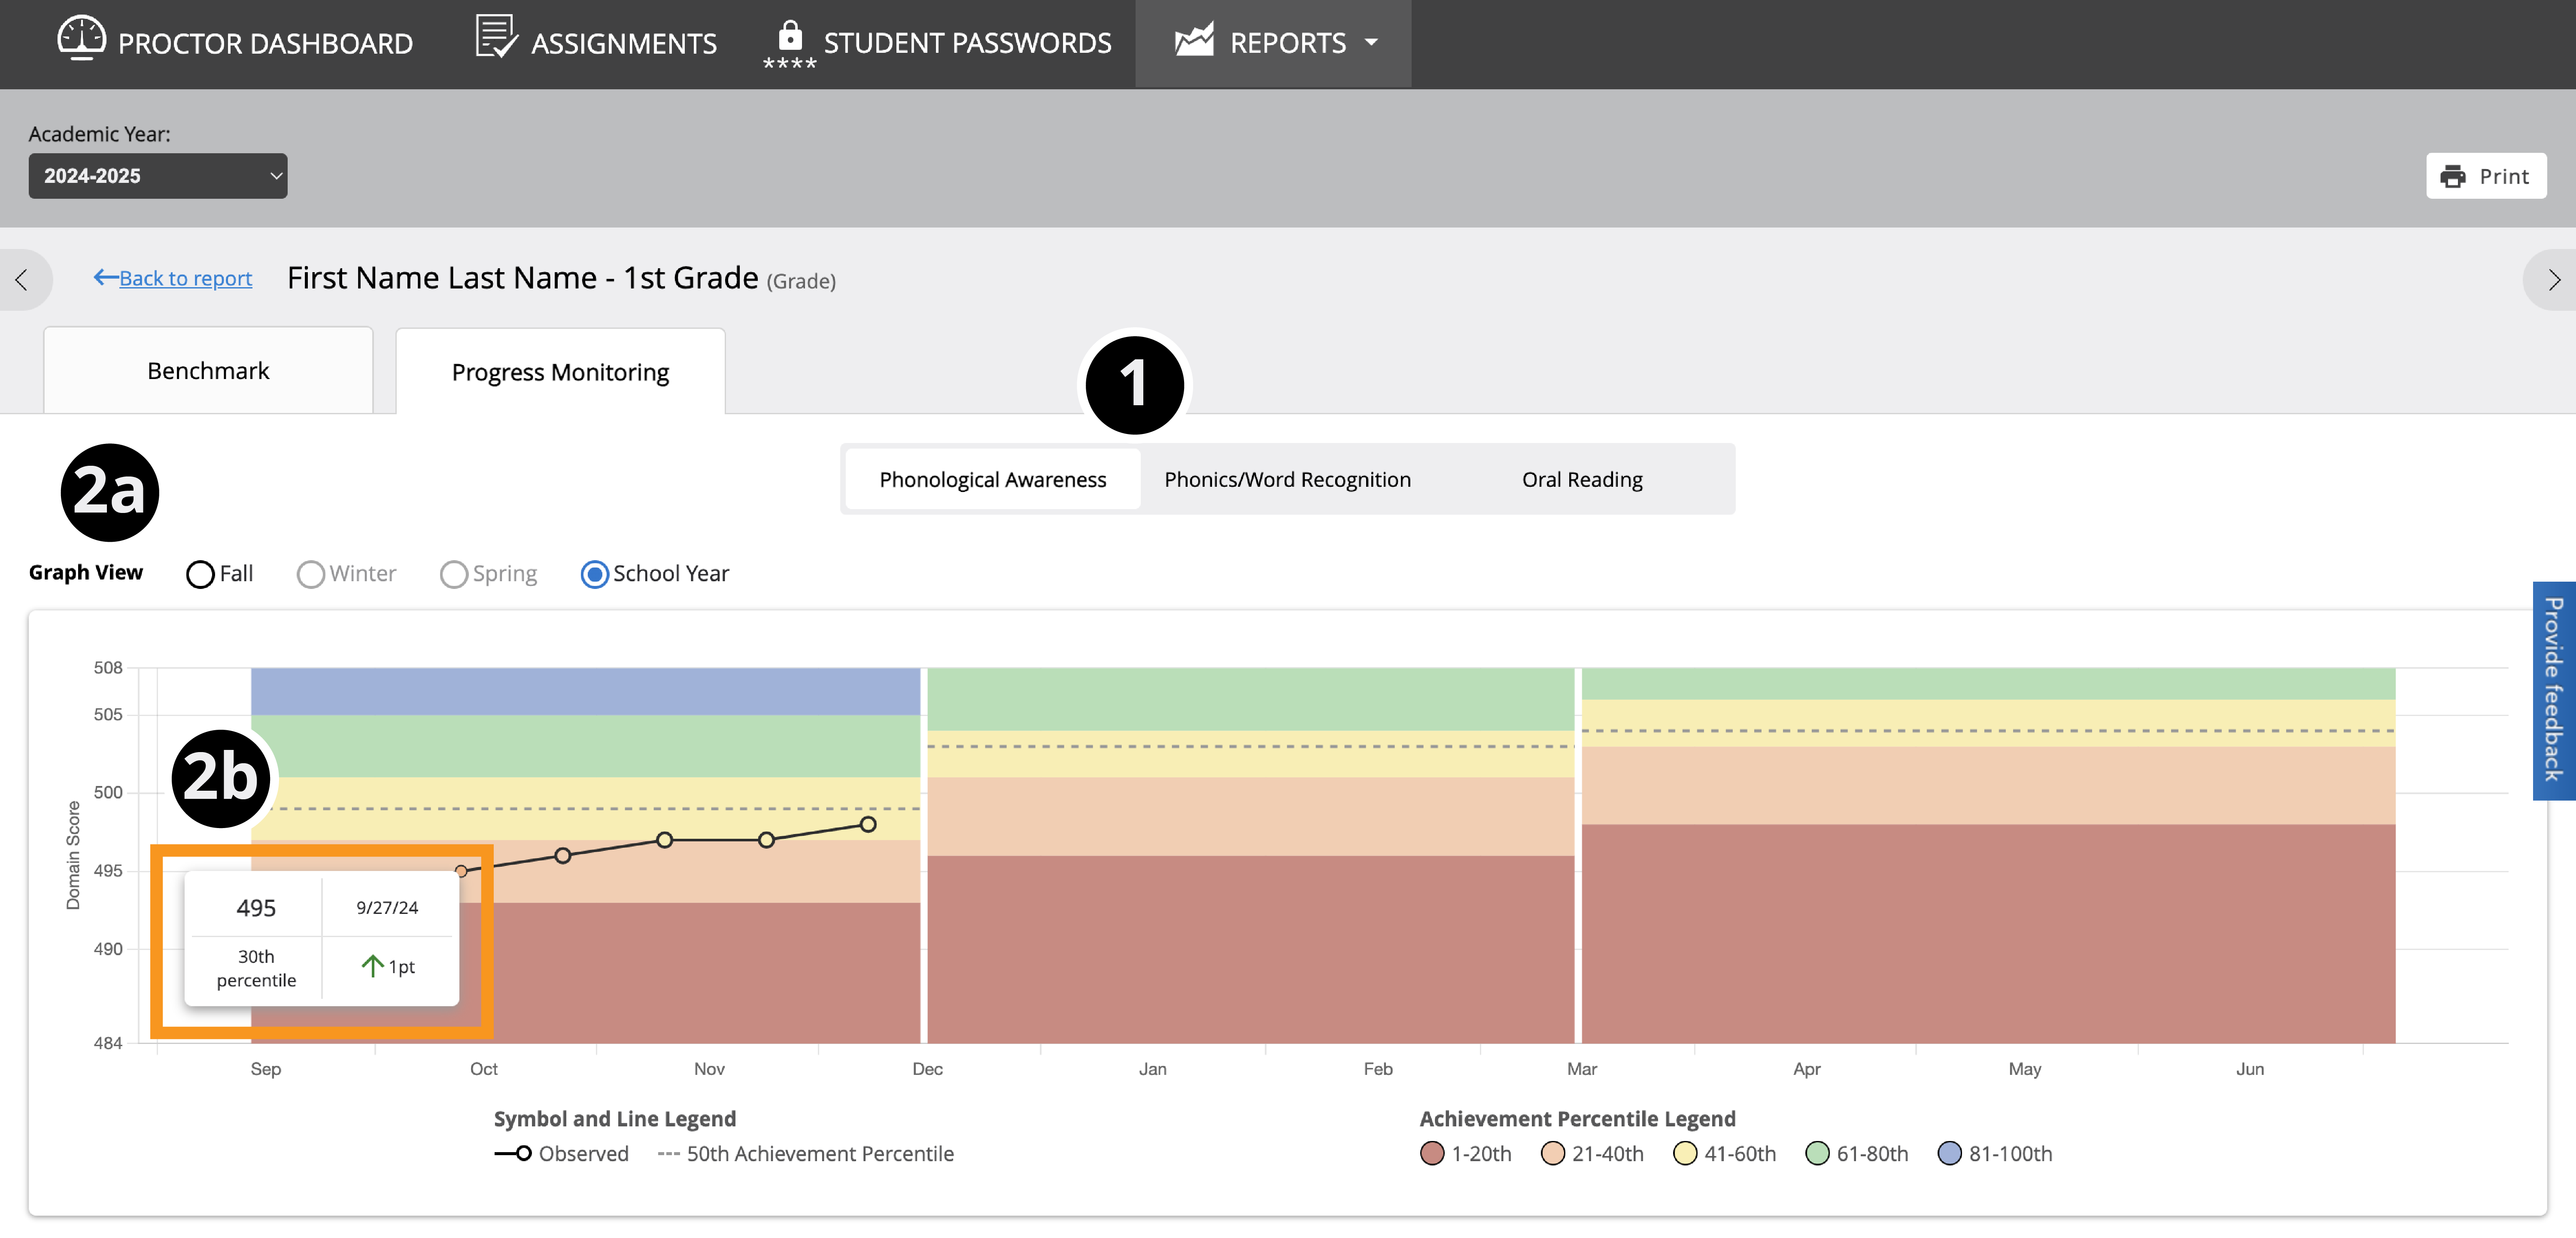
Task: Choose the School Year radio button
Action: point(594,574)
